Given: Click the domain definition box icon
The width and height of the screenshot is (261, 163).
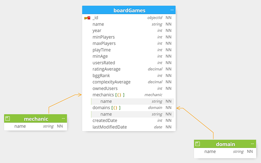Looking at the screenshot, I should (x=197, y=144).
